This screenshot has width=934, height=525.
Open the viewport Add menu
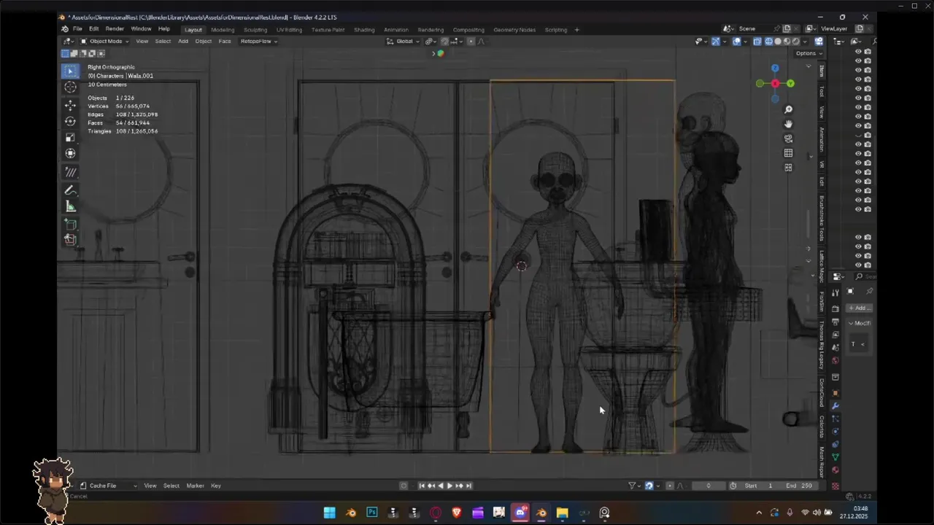[183, 42]
